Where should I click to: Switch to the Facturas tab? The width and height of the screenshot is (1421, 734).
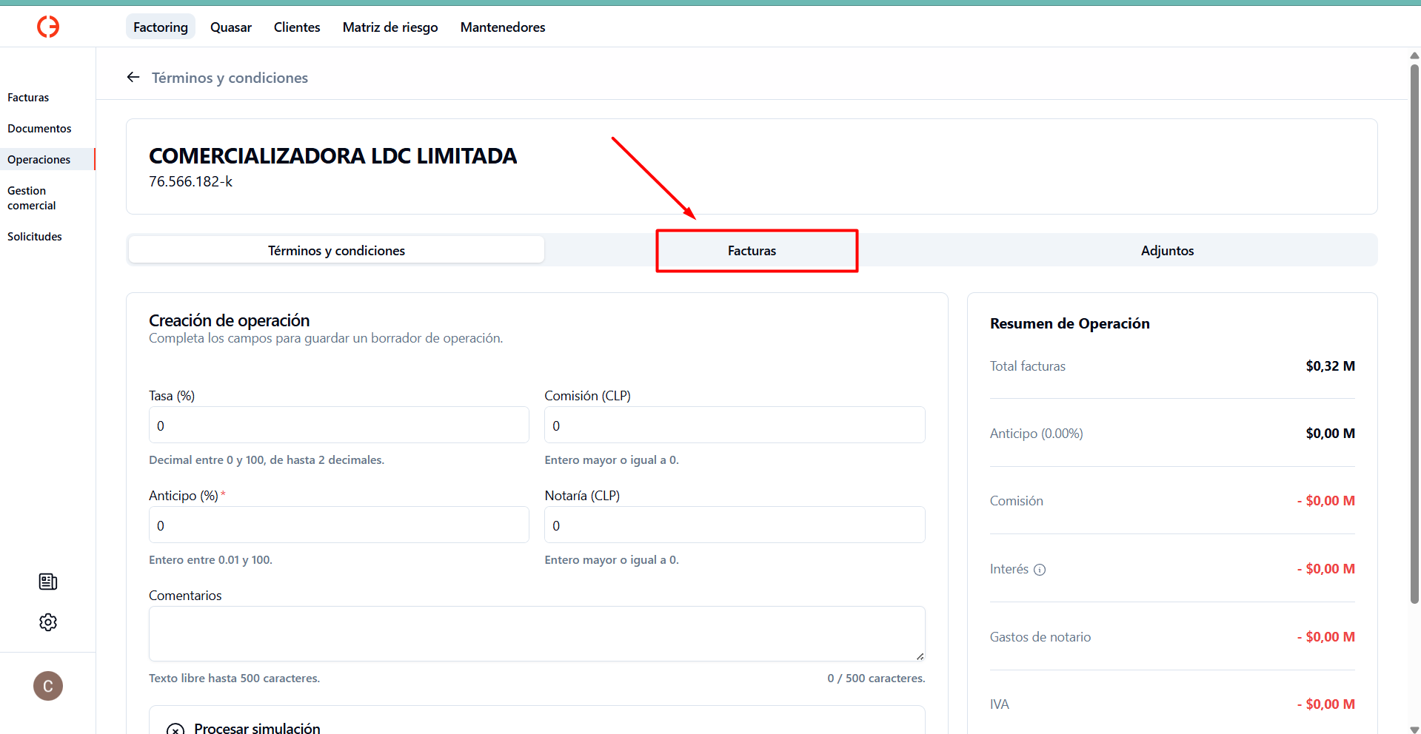pos(752,251)
